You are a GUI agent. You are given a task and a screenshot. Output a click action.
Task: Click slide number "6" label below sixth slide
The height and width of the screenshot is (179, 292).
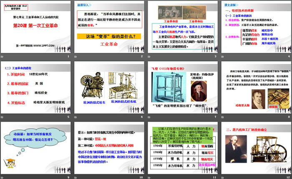(142, 117)
